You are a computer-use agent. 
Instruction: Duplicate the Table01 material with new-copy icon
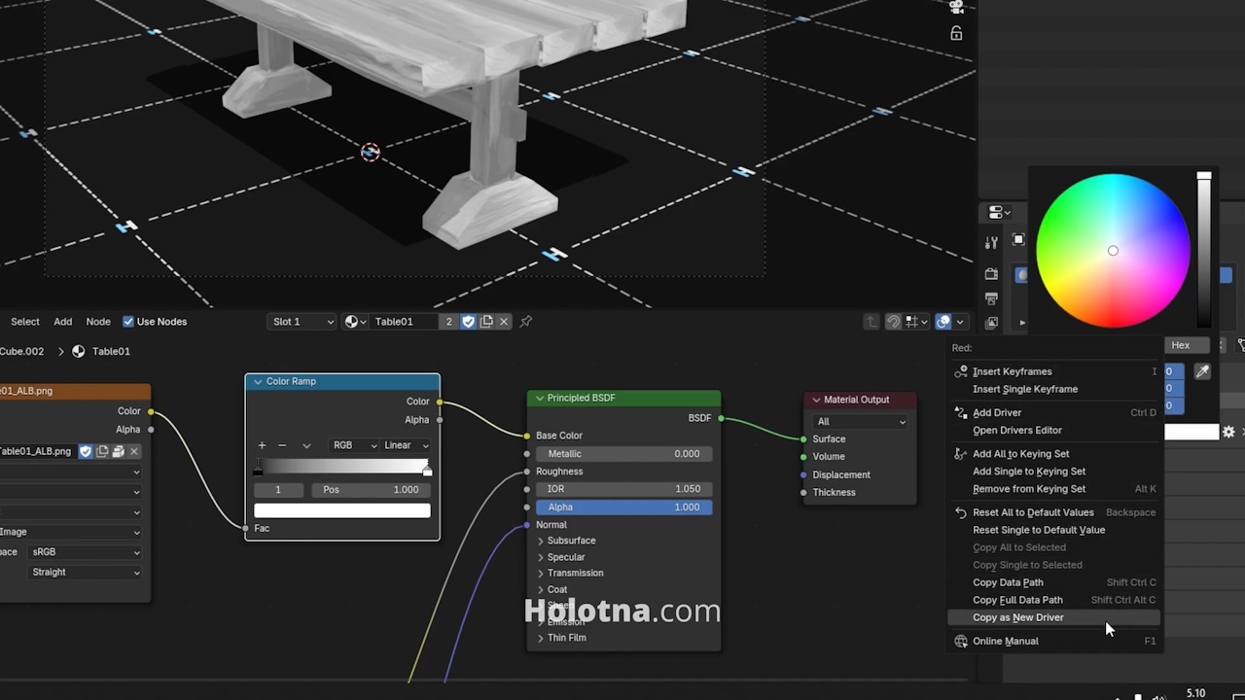pos(486,322)
